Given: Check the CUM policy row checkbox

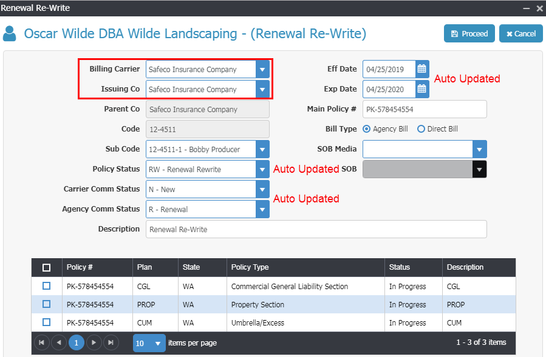Looking at the screenshot, I should pyautogui.click(x=46, y=322).
